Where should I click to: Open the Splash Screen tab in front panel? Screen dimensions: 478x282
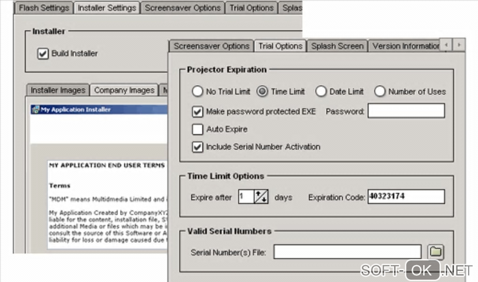point(337,46)
